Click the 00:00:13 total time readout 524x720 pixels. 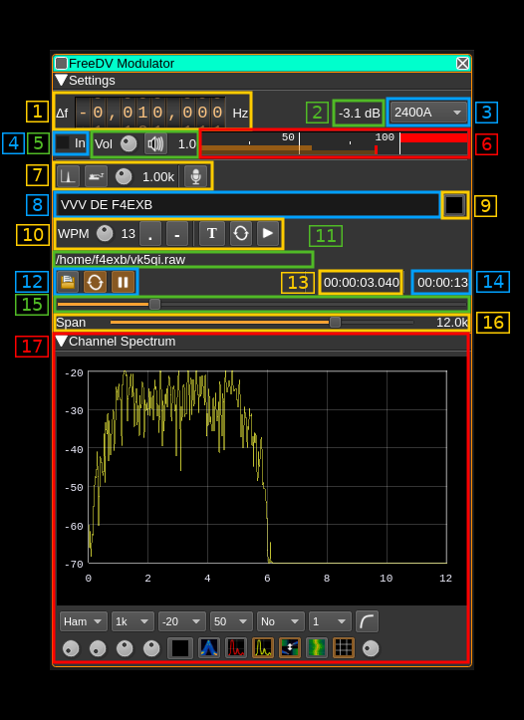[442, 283]
